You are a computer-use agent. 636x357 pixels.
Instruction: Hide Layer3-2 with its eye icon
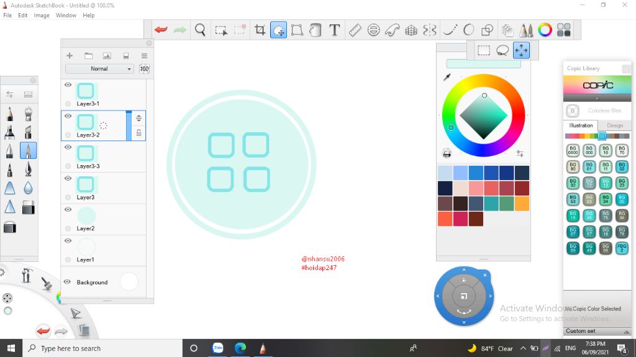coord(68,116)
